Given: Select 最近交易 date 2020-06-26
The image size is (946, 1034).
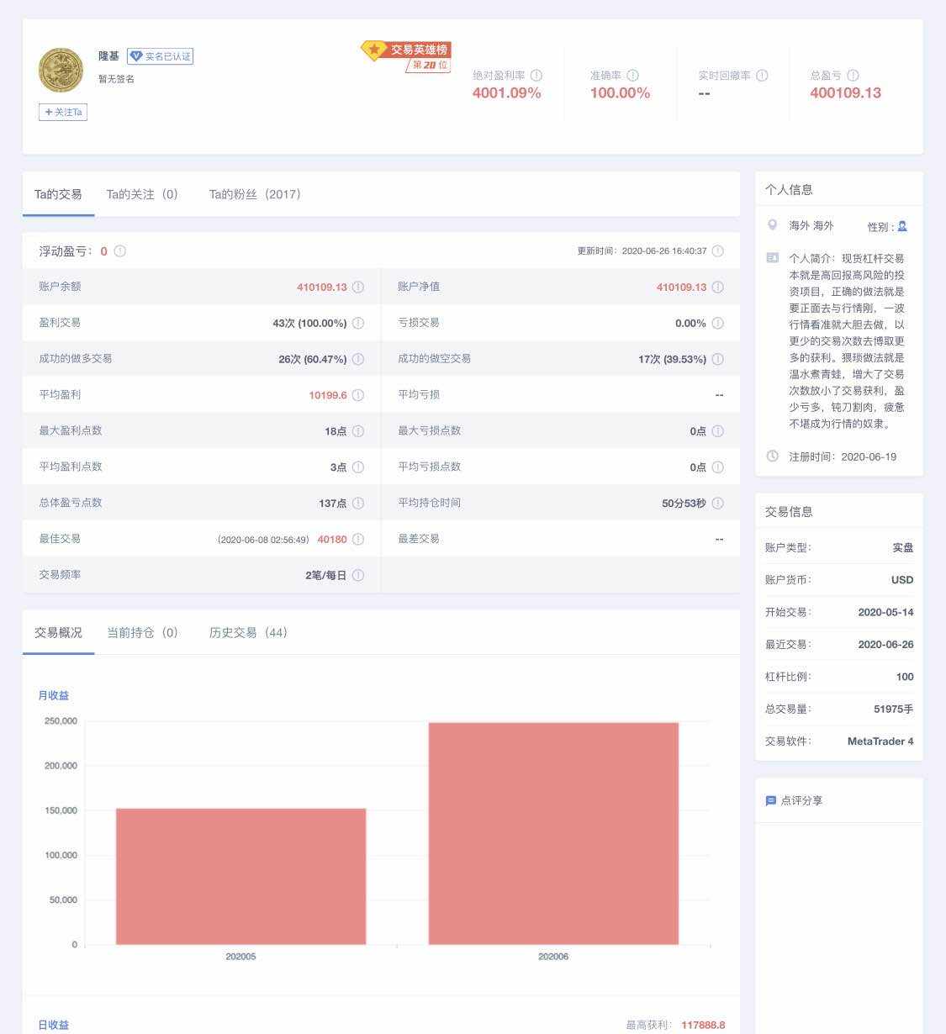Looking at the screenshot, I should (x=885, y=645).
